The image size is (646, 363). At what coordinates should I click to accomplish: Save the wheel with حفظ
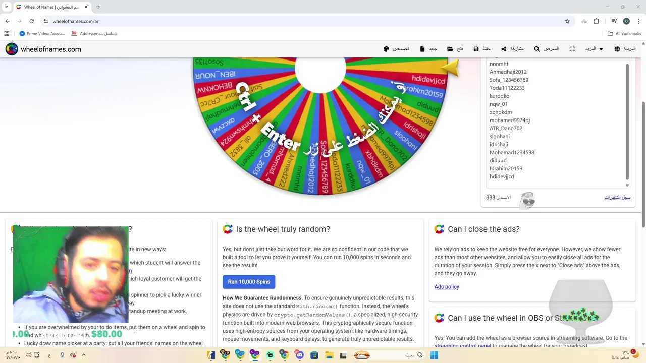(x=482, y=49)
